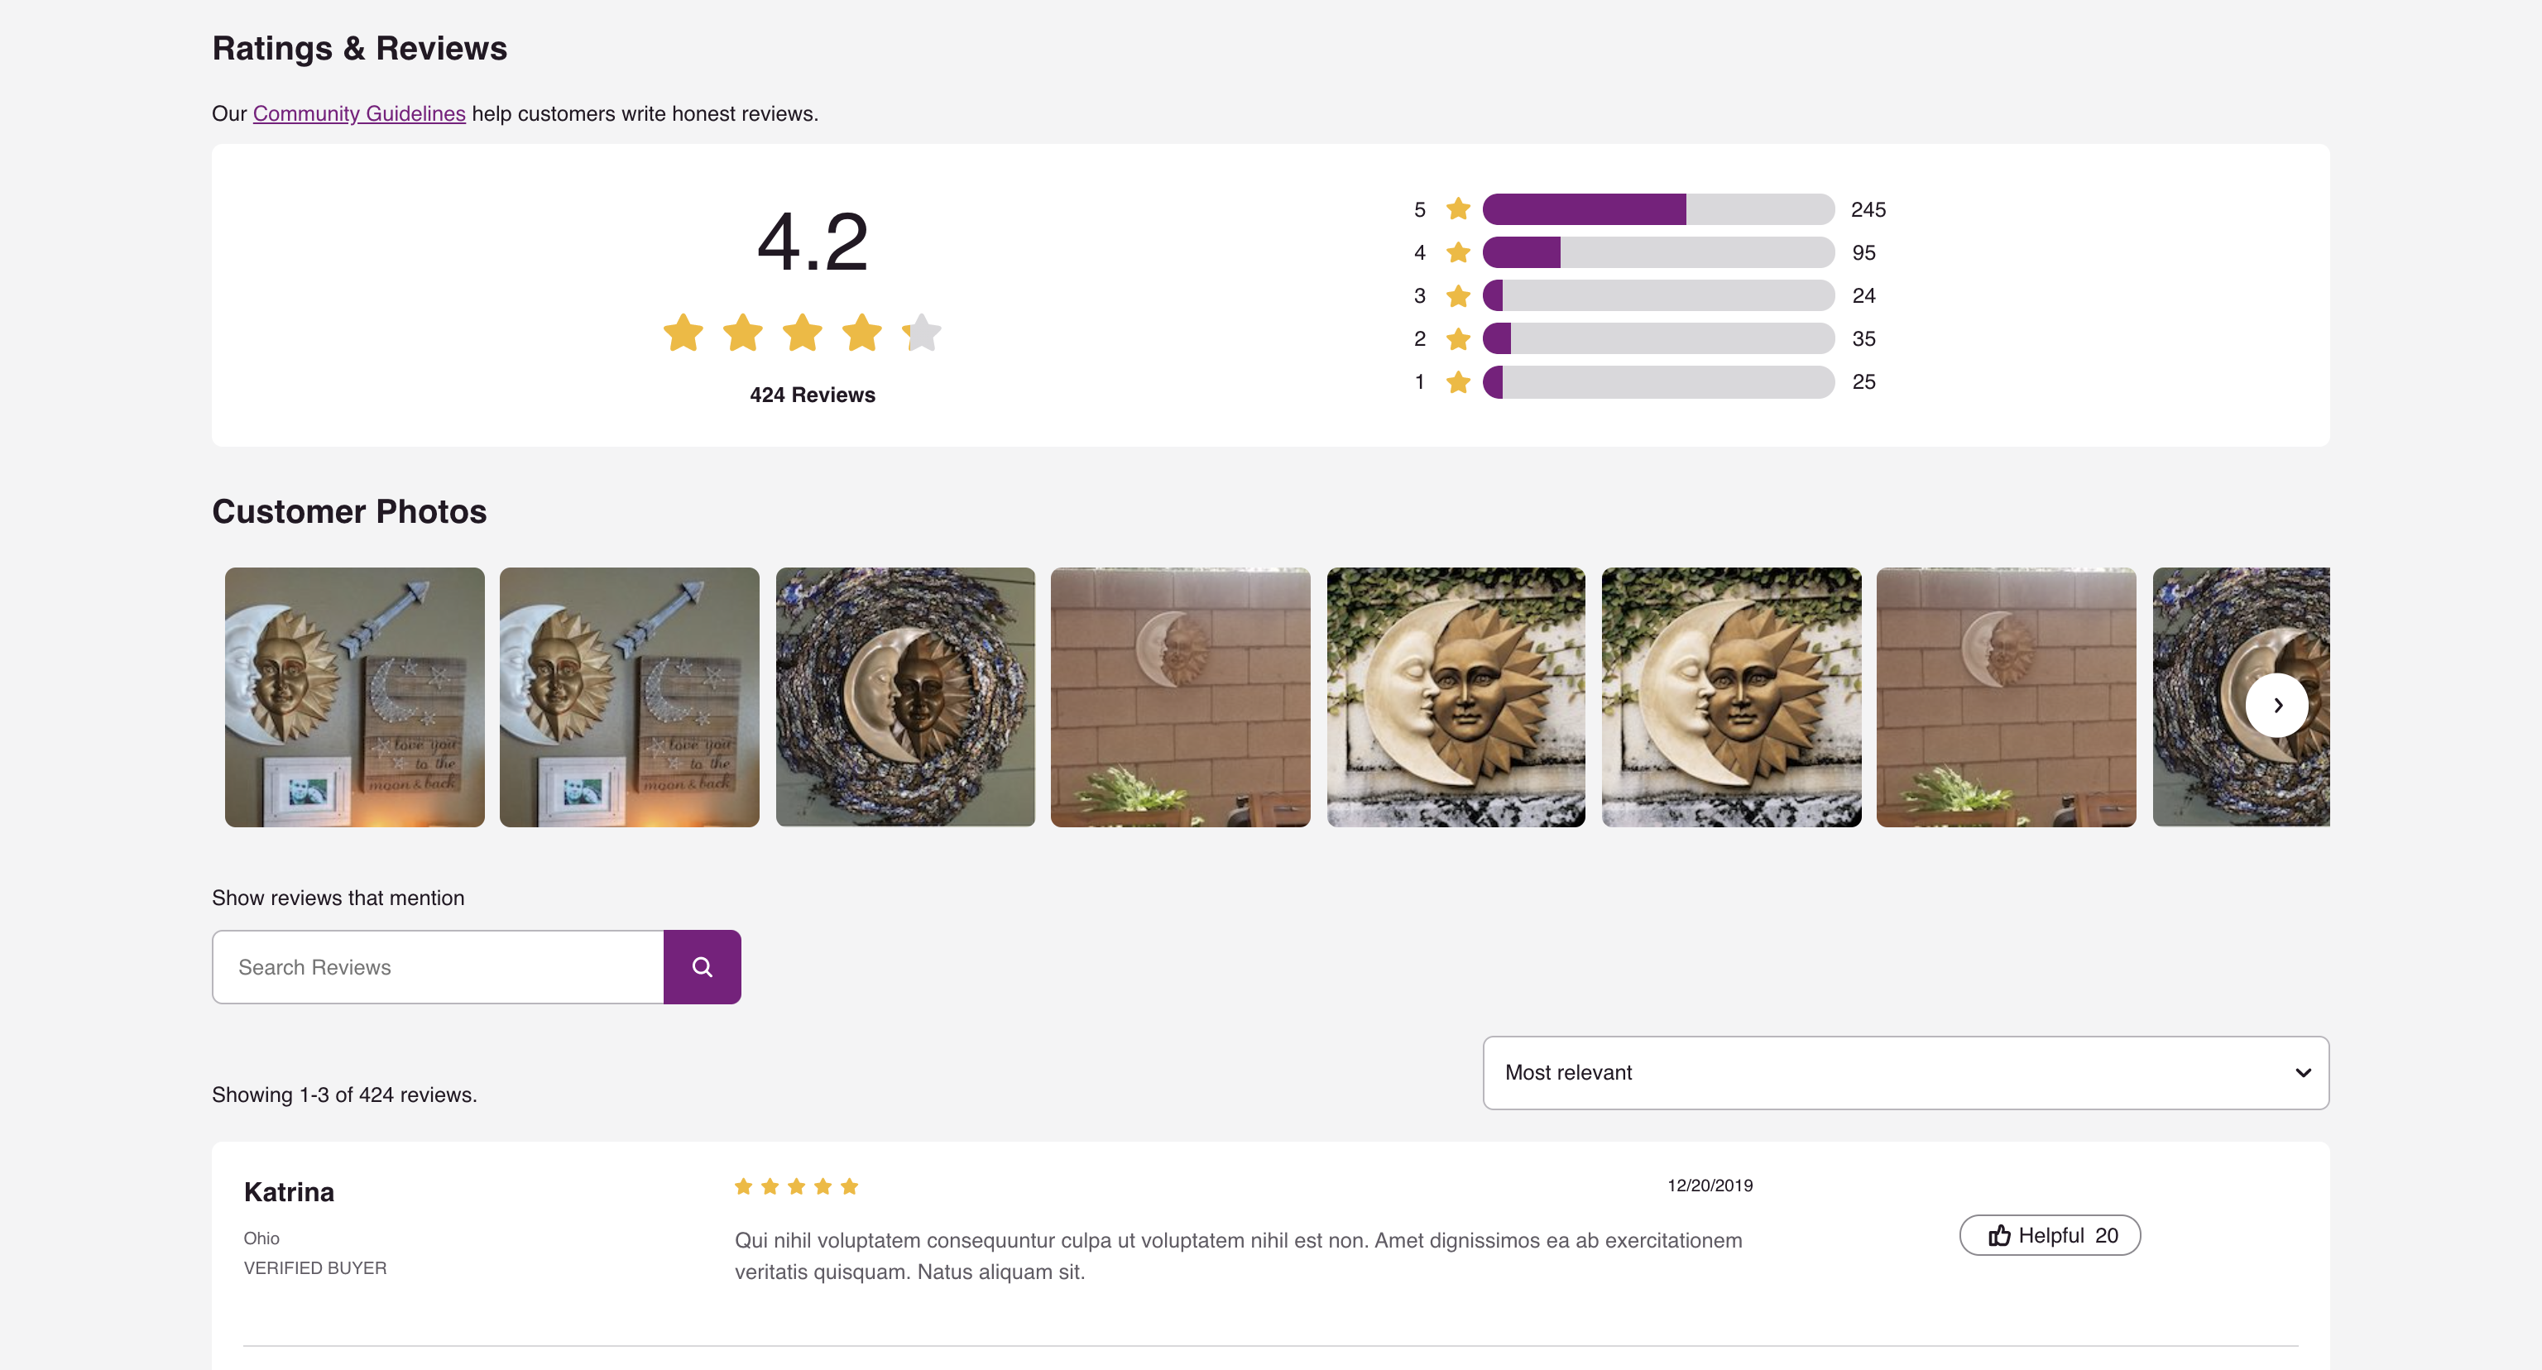Open third photo with wreath around sun-moon
This screenshot has height=1370, width=2542.
click(905, 697)
